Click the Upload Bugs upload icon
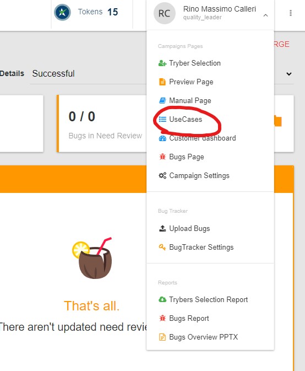 [x=162, y=228]
